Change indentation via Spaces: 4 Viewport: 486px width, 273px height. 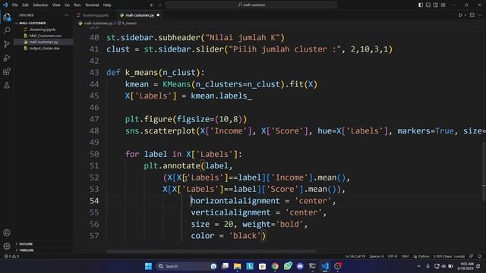[x=377, y=256]
